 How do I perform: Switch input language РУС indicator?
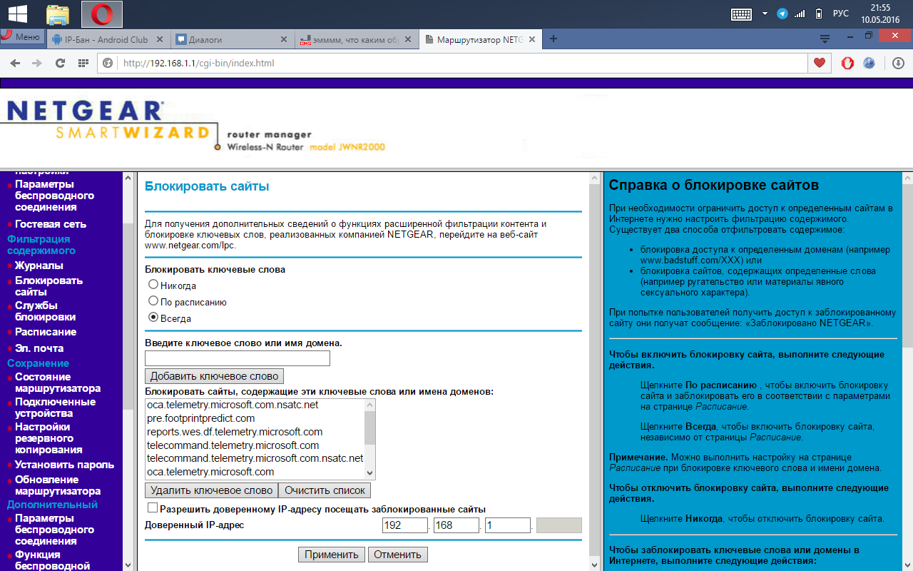tap(841, 14)
